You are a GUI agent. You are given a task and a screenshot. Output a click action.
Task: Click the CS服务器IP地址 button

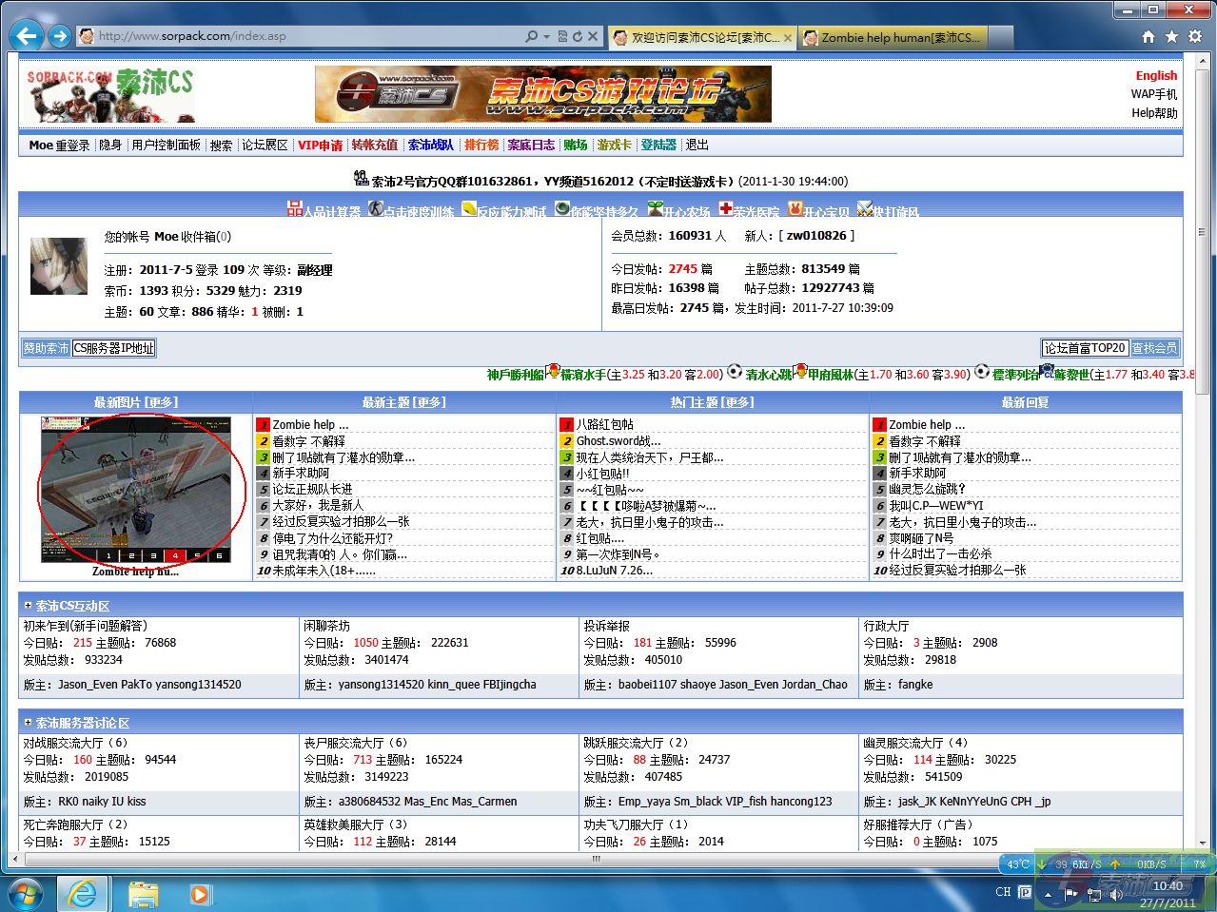pyautogui.click(x=113, y=348)
